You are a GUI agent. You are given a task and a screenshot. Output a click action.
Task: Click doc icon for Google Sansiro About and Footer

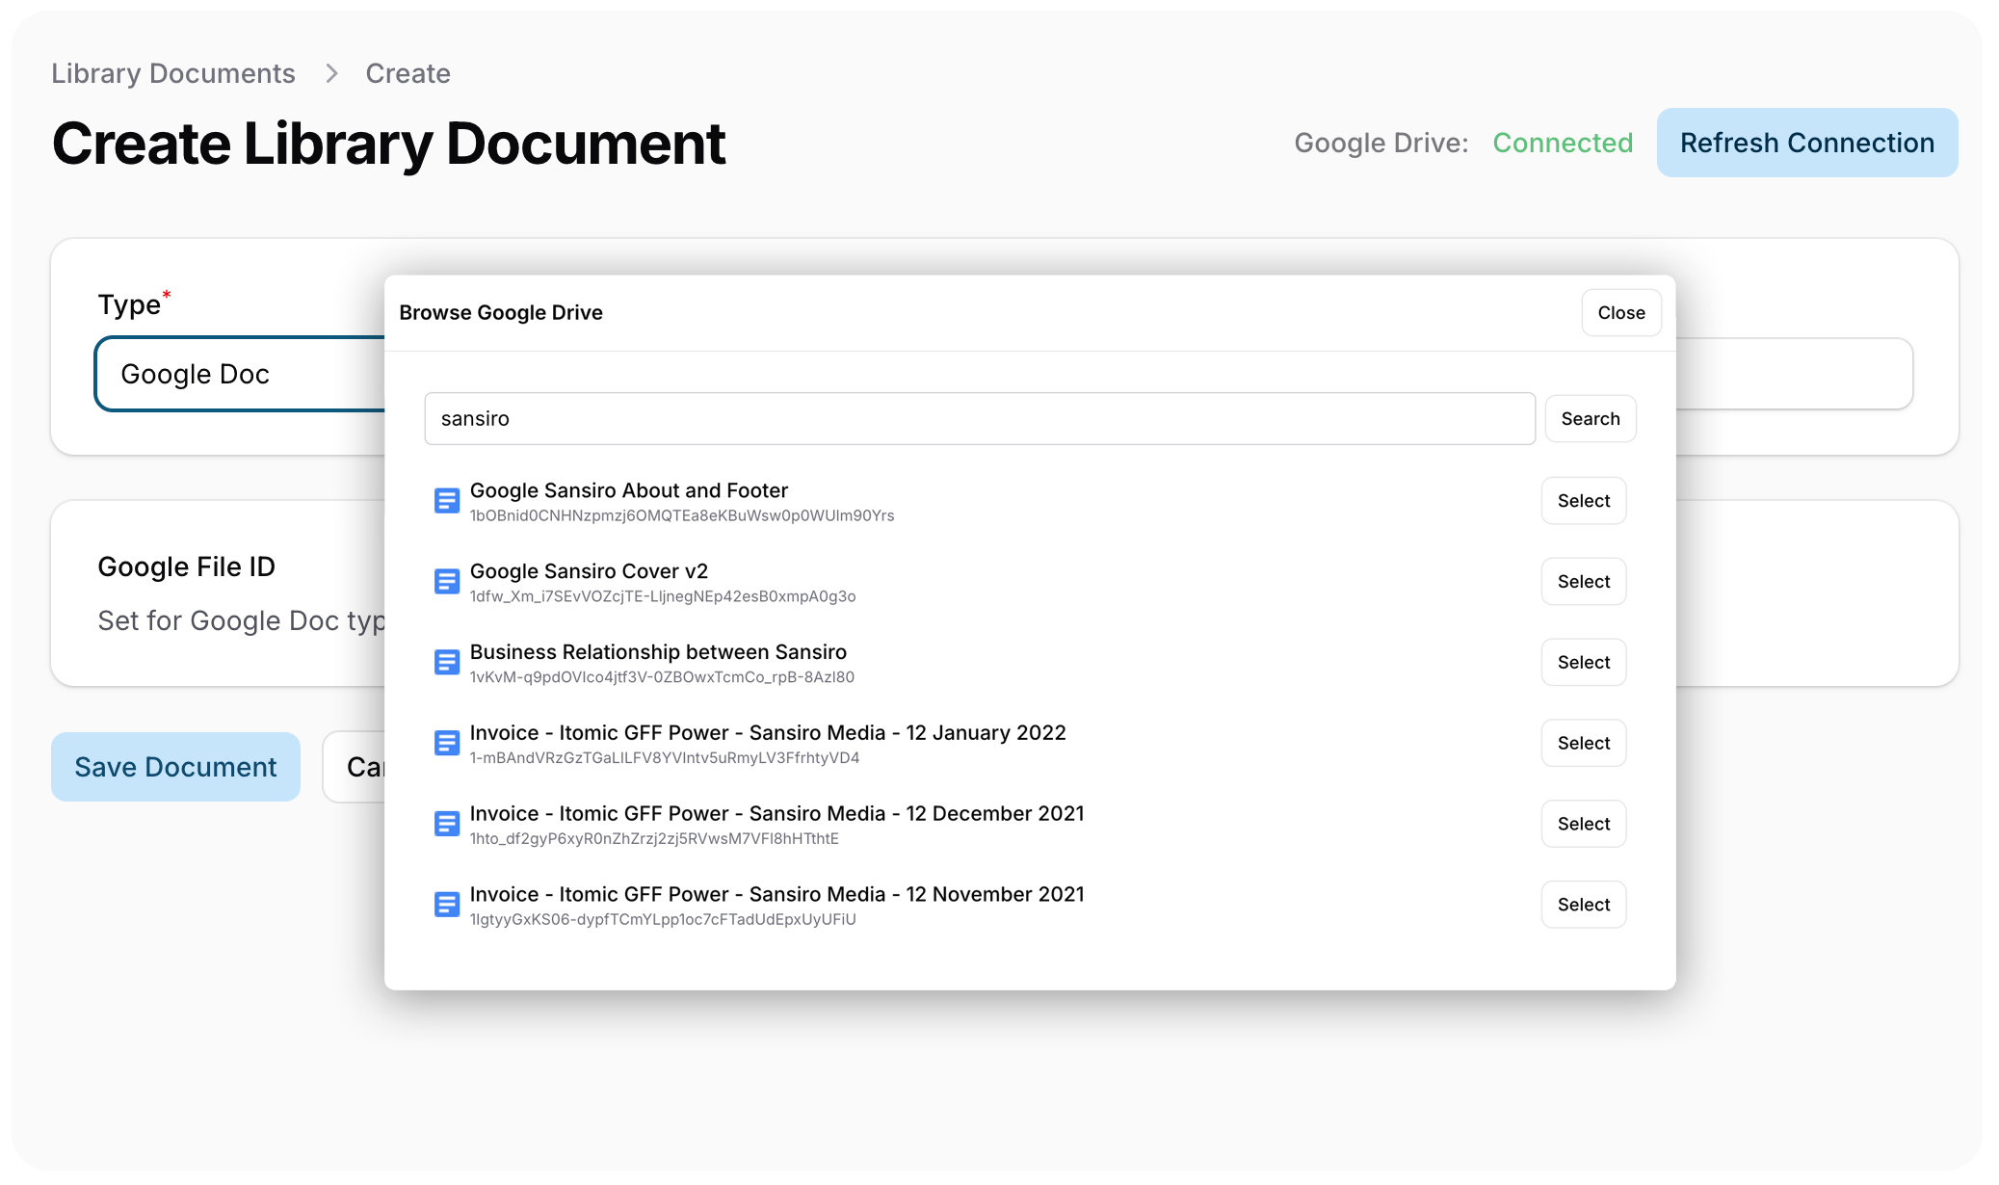tap(446, 501)
